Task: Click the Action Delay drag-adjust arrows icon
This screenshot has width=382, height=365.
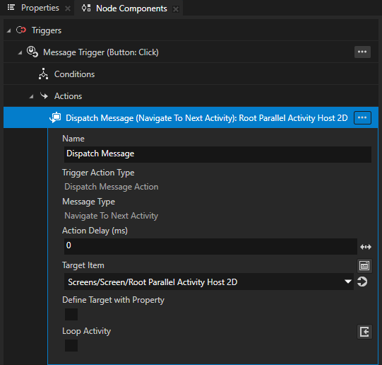Action: click(x=366, y=247)
